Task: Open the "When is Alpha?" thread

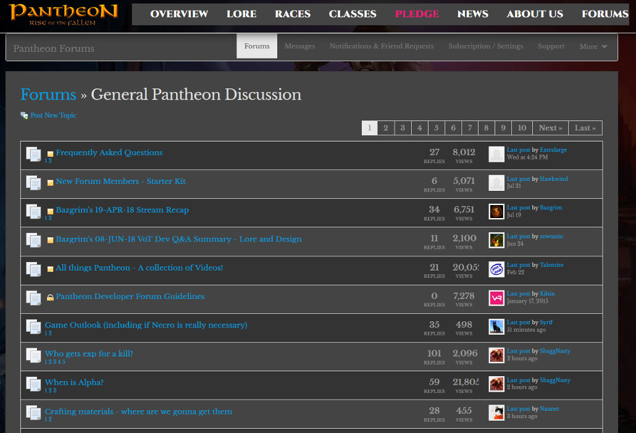Action: point(74,382)
